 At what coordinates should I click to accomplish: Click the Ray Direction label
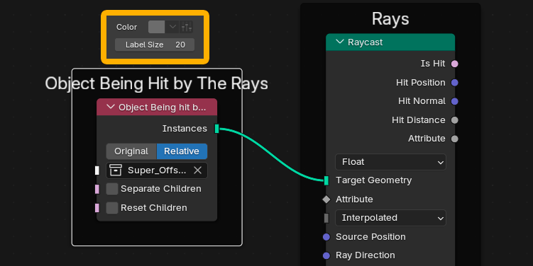pos(366,255)
